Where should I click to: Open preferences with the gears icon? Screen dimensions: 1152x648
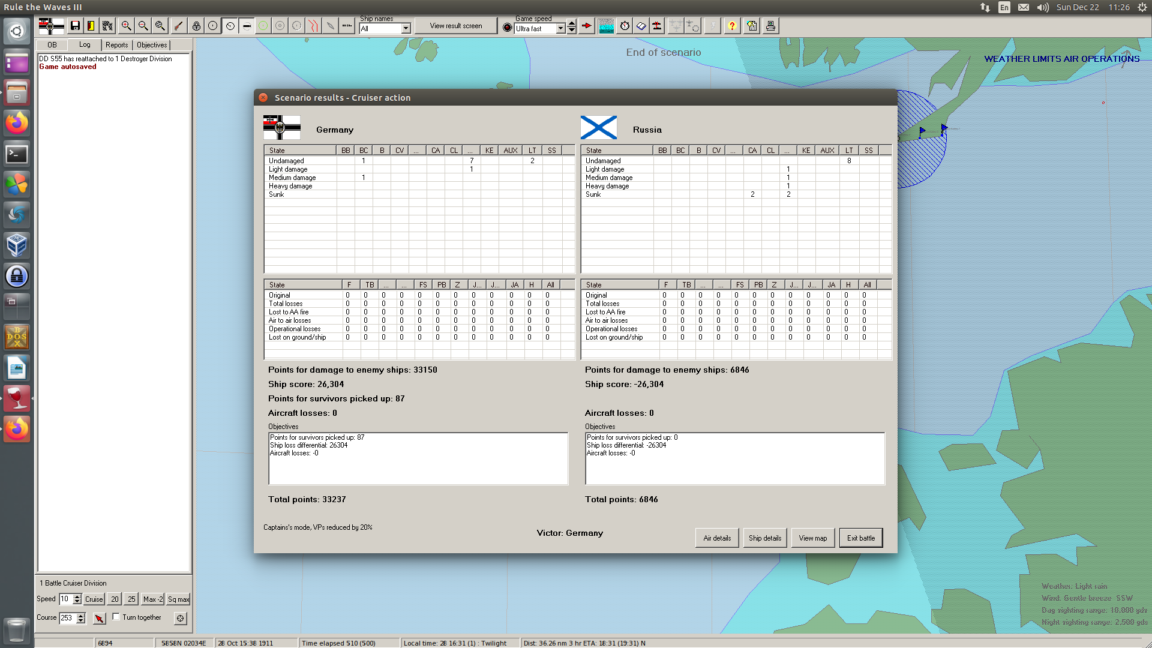coord(107,26)
